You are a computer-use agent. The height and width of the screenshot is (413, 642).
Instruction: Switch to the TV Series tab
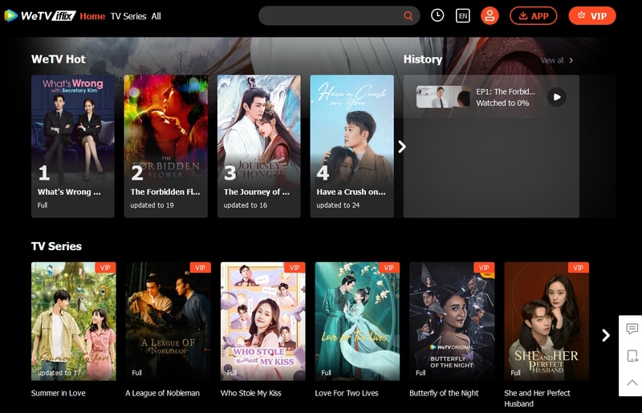coord(128,16)
